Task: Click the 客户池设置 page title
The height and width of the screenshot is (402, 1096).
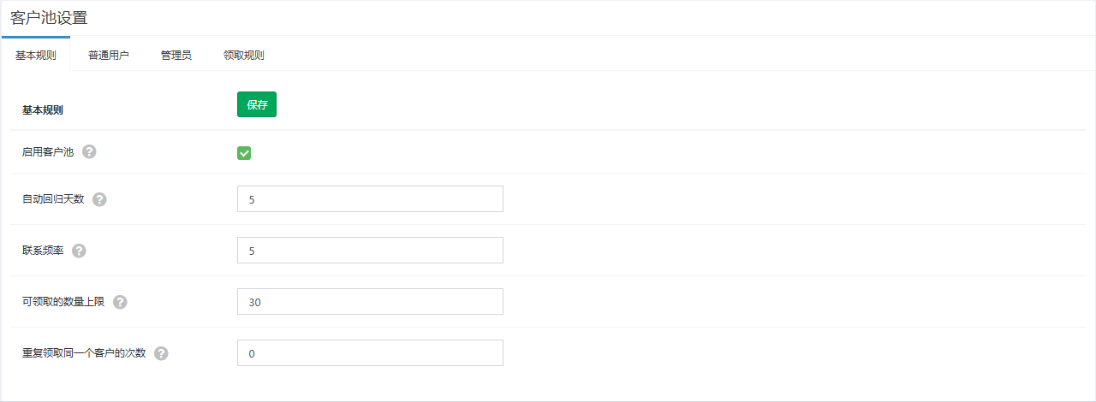Action: 49,17
